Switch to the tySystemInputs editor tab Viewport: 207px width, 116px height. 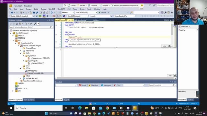81,20
